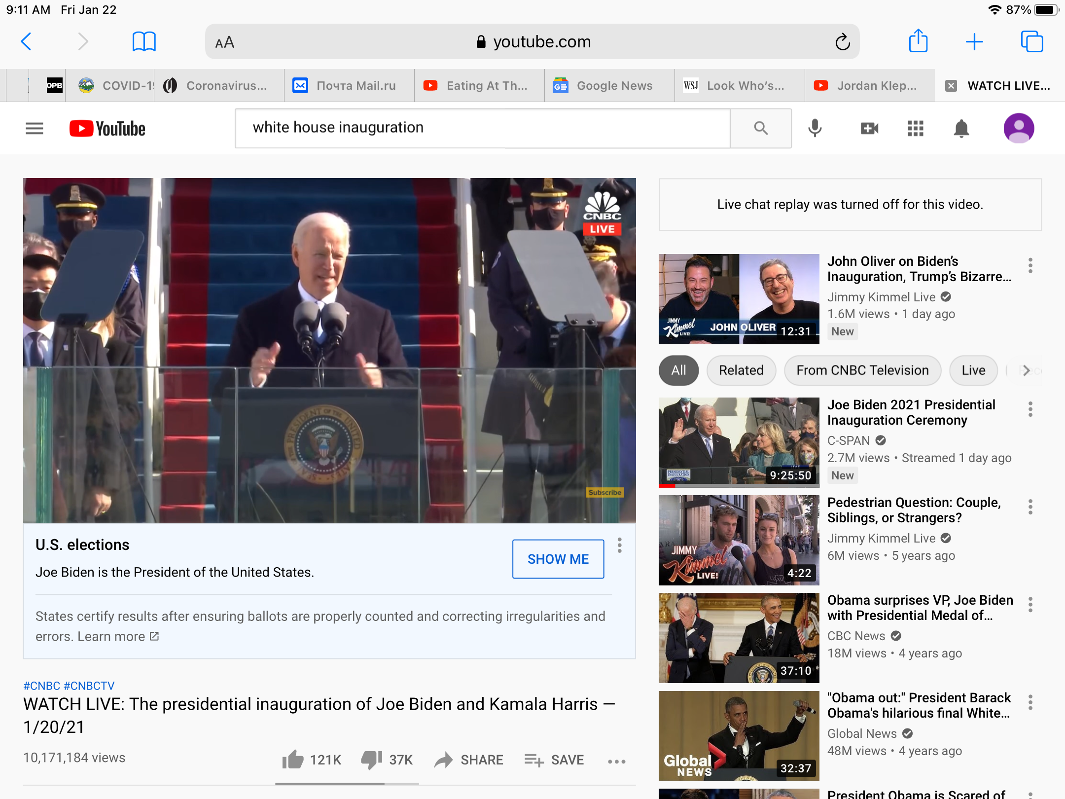Screen dimensions: 1065x799
Task: Open the create video camera icon
Action: pyautogui.click(x=869, y=129)
